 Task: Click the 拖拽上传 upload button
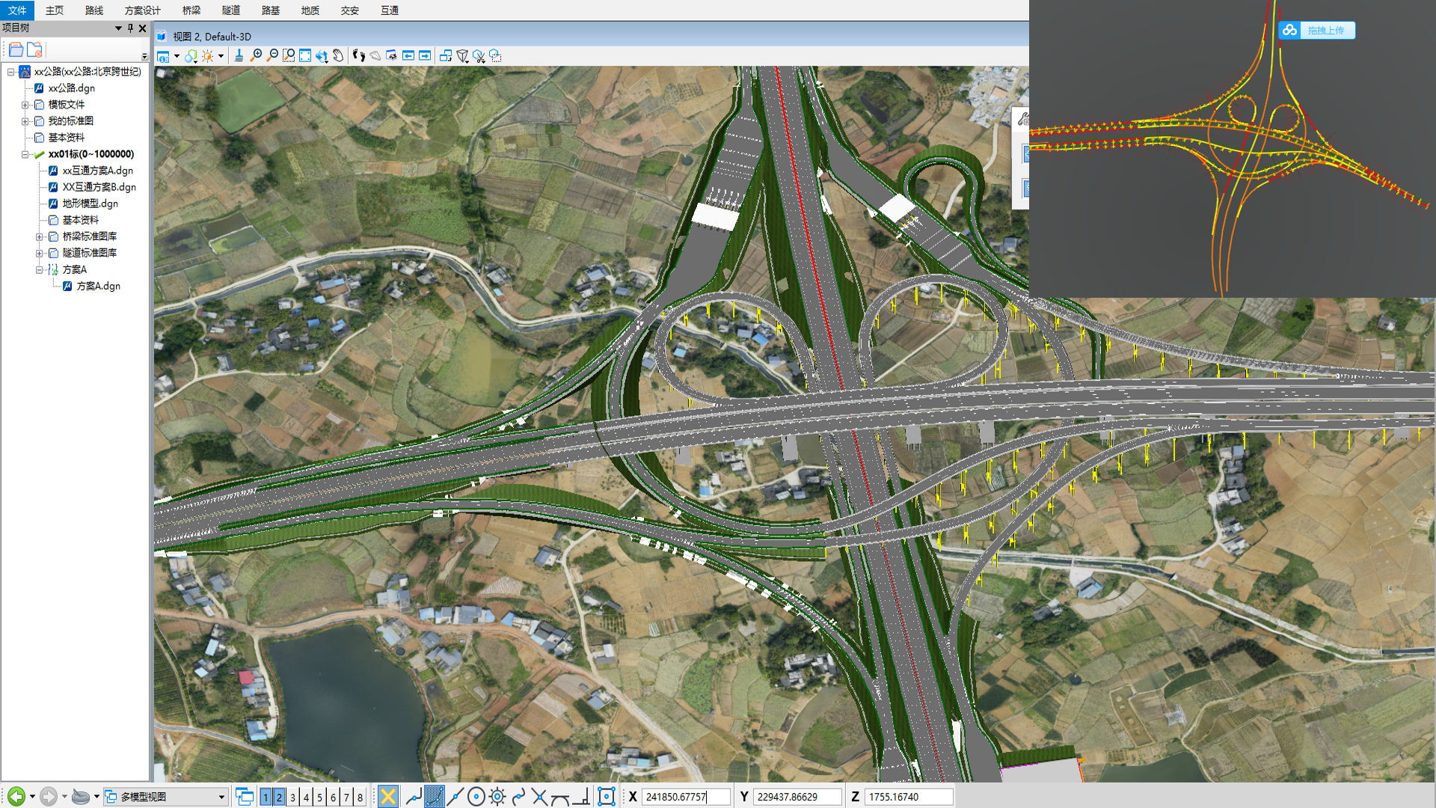click(x=1317, y=31)
